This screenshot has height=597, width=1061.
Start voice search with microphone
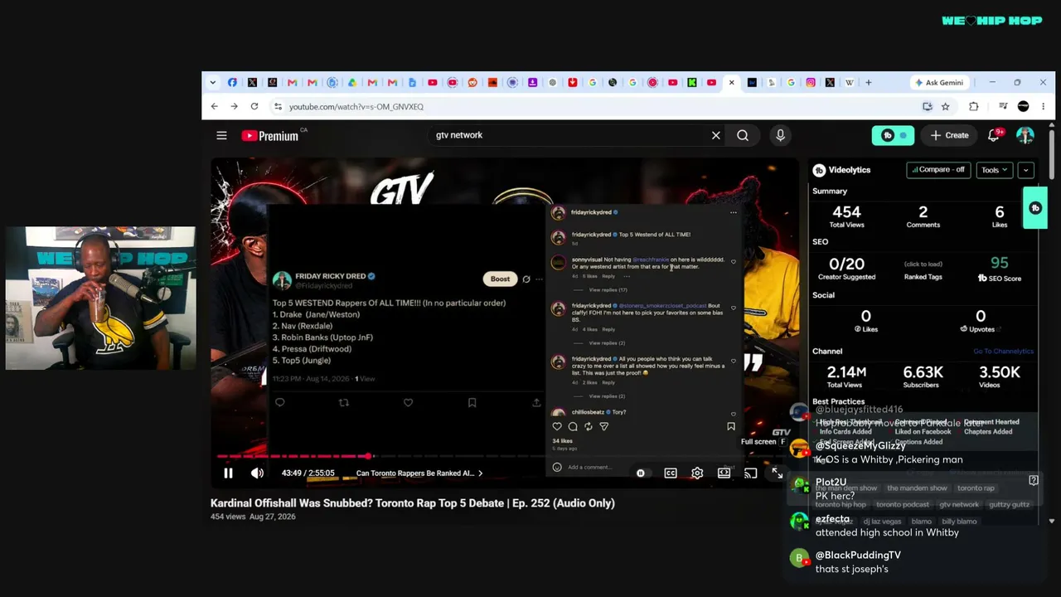(780, 135)
